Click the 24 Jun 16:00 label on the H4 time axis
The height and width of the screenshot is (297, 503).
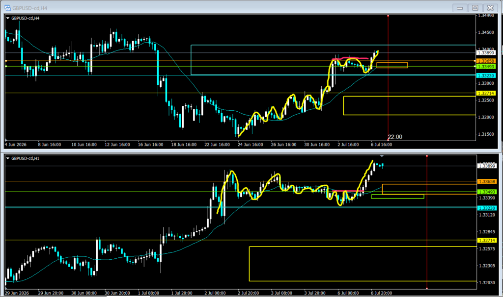coord(250,145)
